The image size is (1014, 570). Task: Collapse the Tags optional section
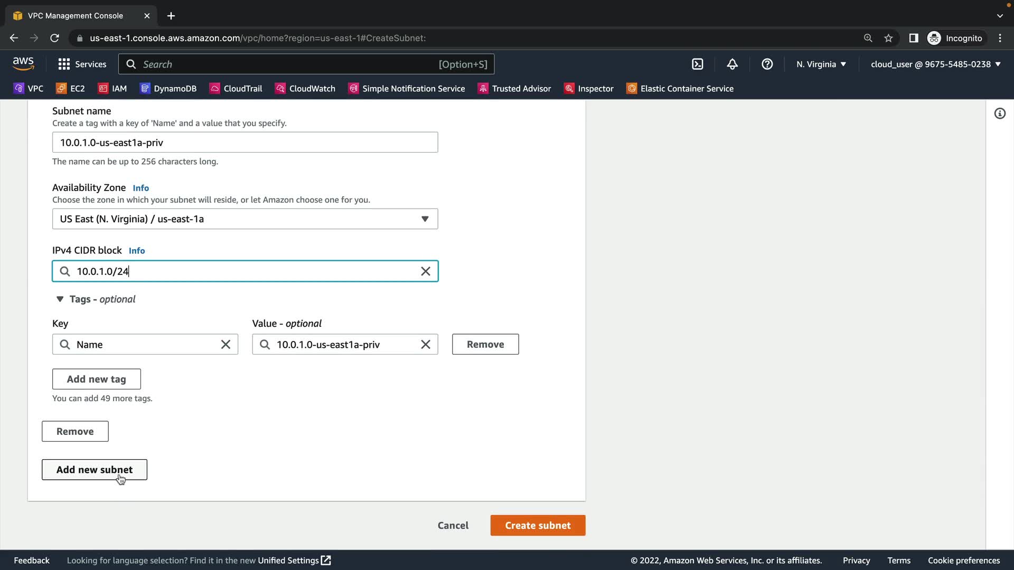[60, 299]
